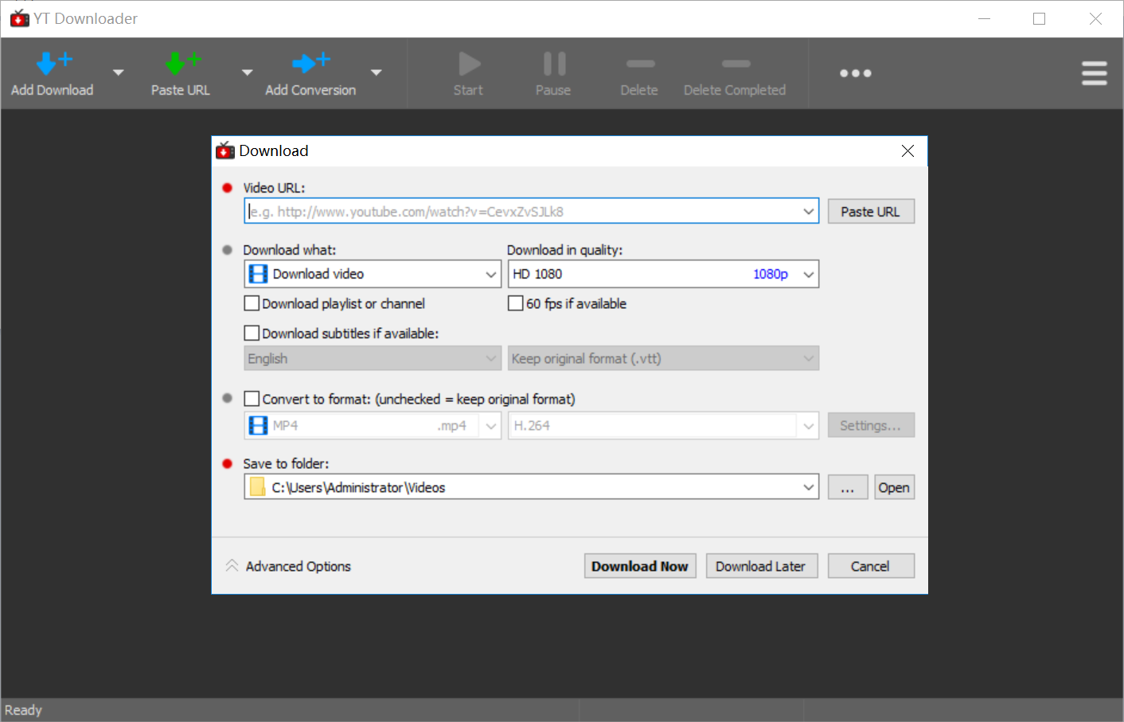Viewport: 1124px width, 722px height.
Task: Click the browse folder ... button
Action: [x=848, y=487]
